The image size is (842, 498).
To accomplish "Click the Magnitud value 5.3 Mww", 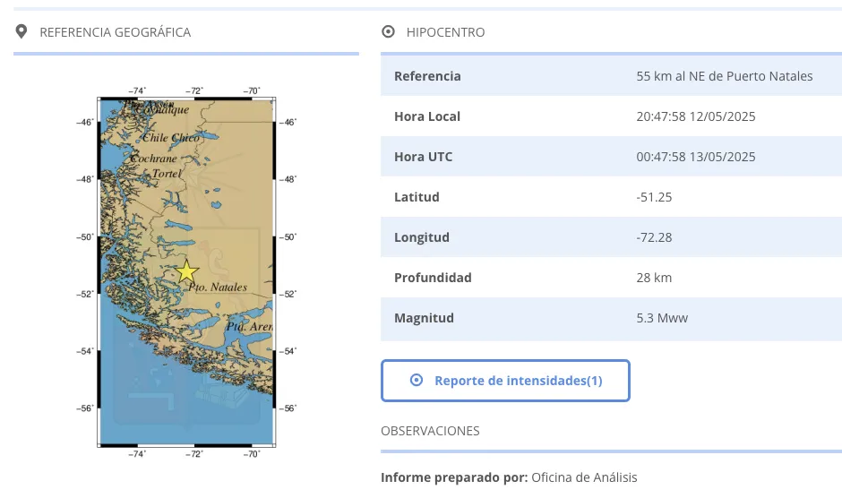I will 662,318.
